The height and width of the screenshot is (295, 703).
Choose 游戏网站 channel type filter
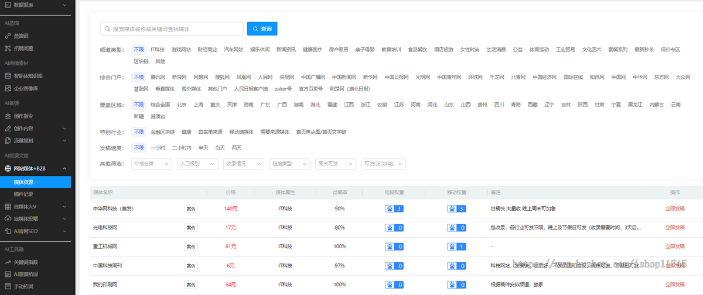coord(181,50)
